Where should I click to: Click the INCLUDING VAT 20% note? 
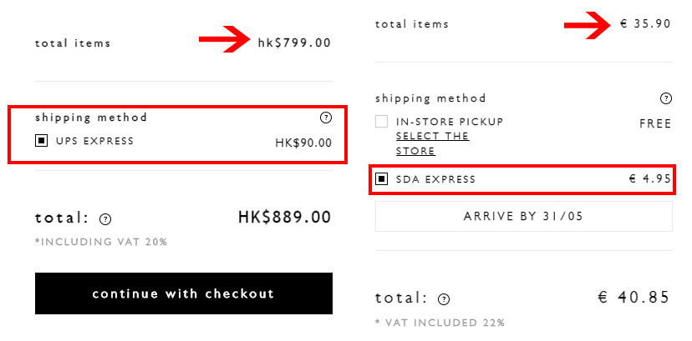101,242
